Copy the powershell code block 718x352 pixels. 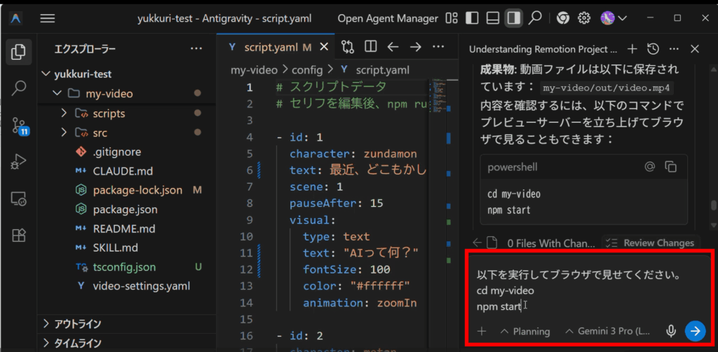pos(671,167)
